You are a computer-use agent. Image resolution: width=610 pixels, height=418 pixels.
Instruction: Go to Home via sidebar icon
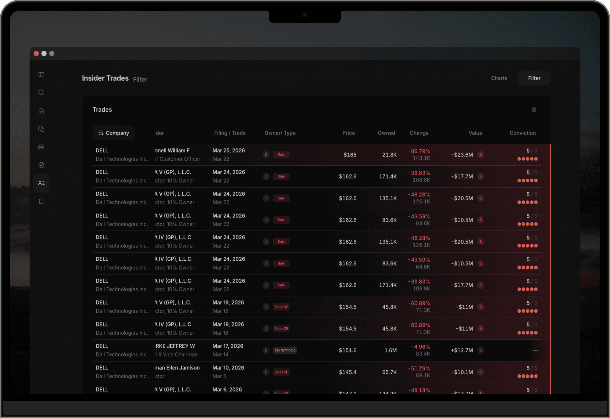[x=41, y=111]
